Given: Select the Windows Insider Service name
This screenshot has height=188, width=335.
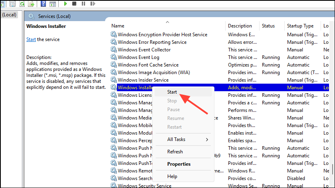Looking at the screenshot, I should pos(143,80).
